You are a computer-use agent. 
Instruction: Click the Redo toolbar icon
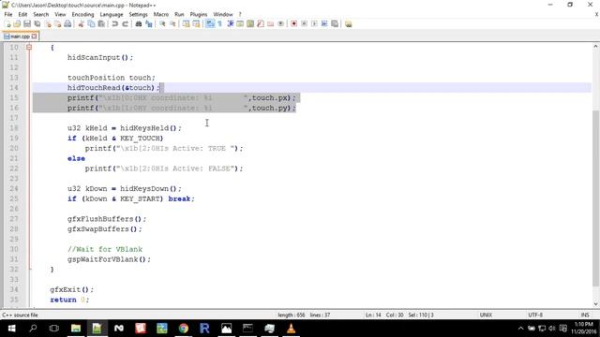125,23
